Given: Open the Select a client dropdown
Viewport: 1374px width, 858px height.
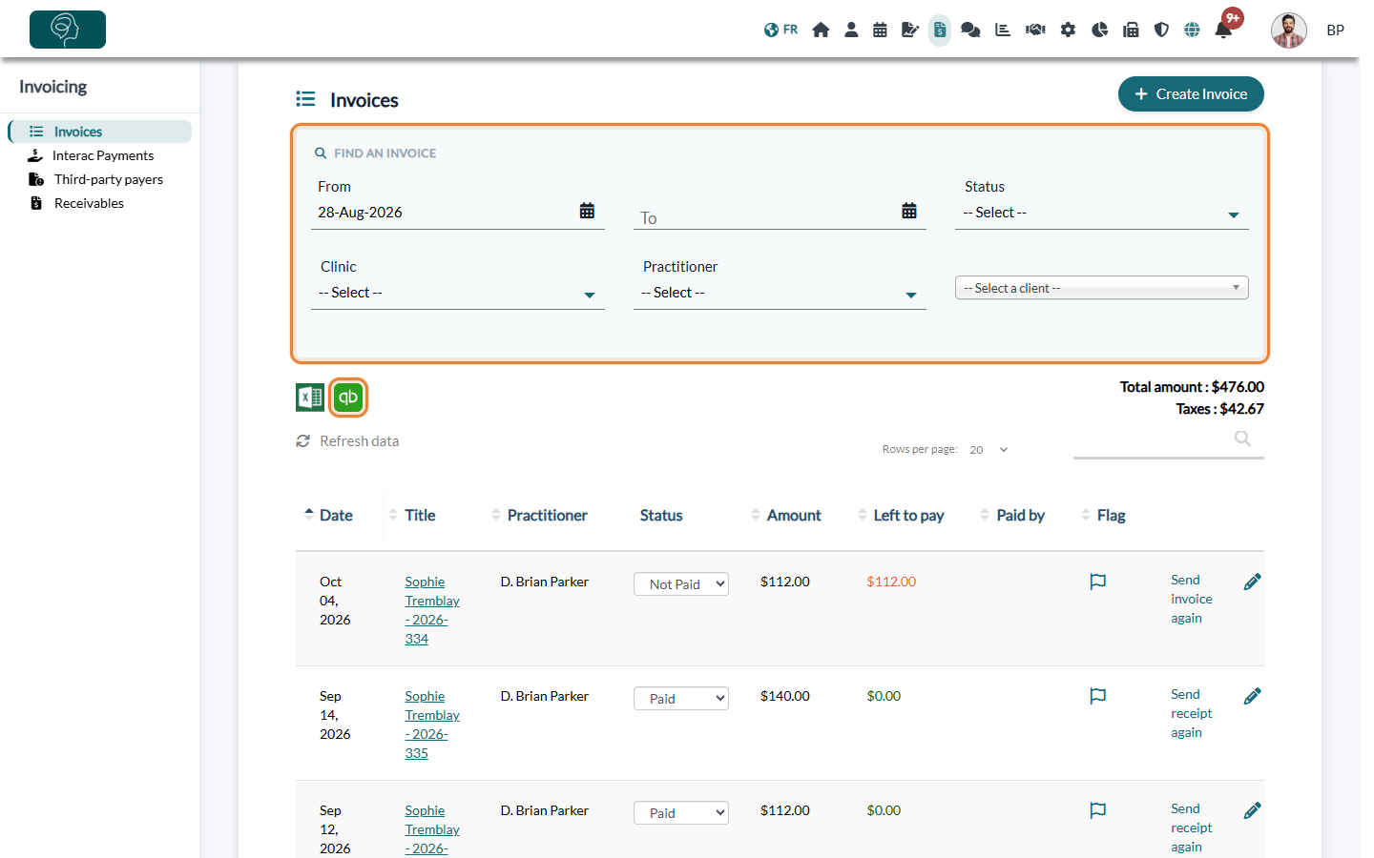Looking at the screenshot, I should click(1101, 288).
